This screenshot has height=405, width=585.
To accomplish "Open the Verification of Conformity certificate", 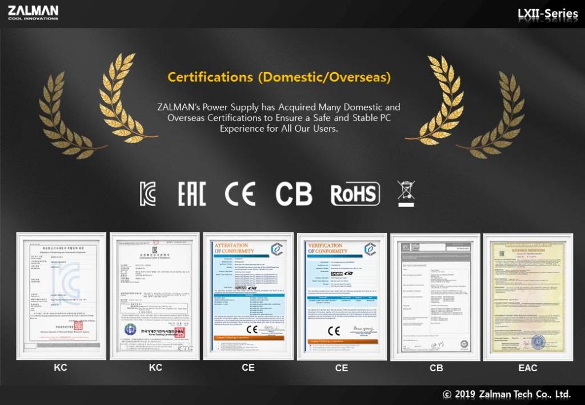I will (x=342, y=296).
